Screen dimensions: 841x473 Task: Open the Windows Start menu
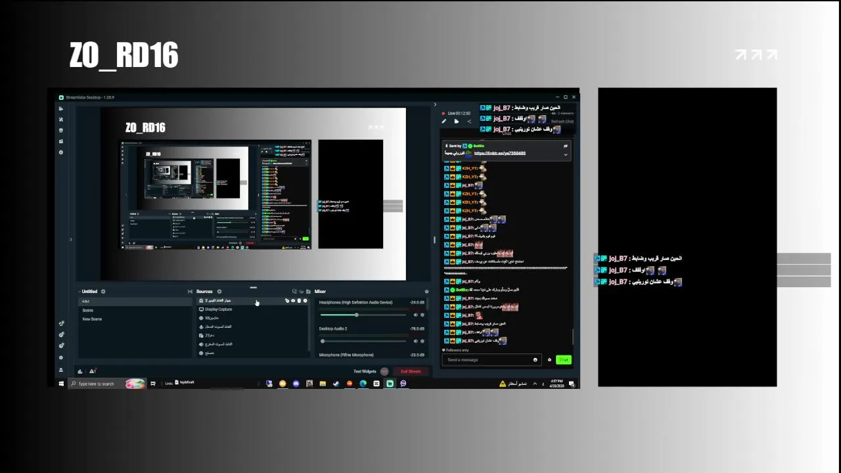pyautogui.click(x=61, y=384)
